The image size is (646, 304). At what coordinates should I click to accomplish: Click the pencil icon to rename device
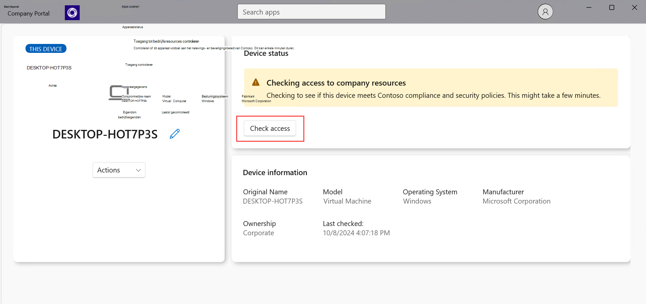(x=175, y=134)
